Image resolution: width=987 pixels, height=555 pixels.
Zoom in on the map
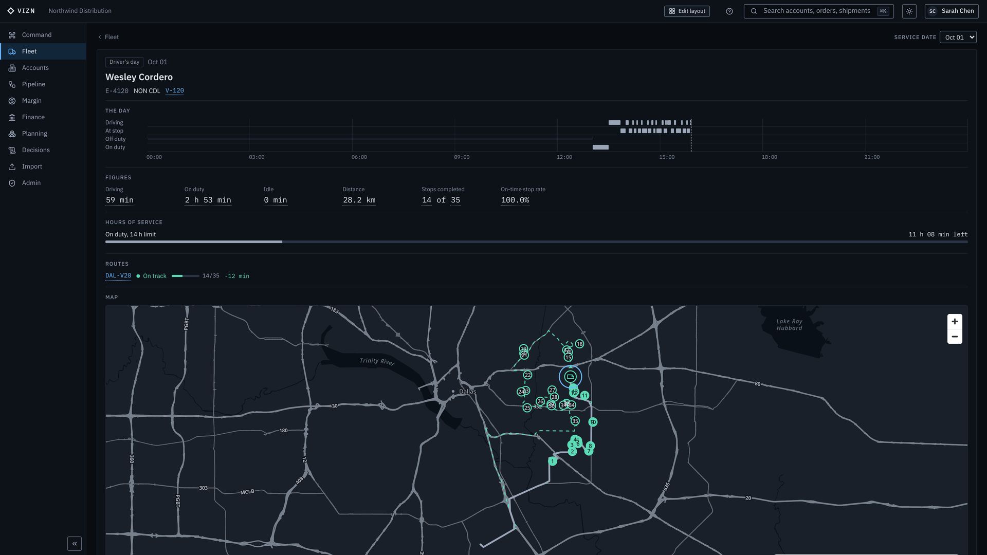click(955, 322)
